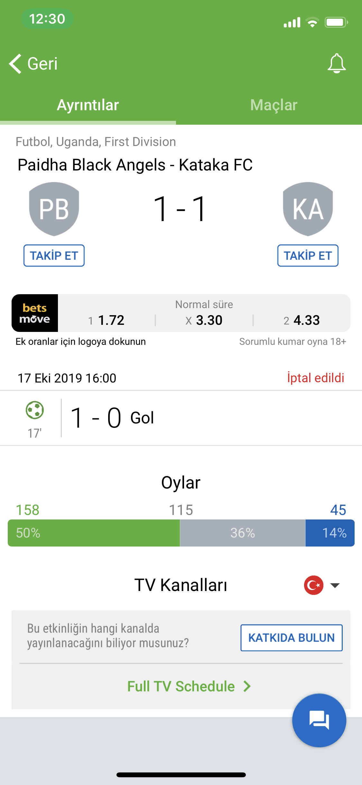Image resolution: width=362 pixels, height=785 pixels.
Task: Tap the Paidha Black Angels PB shield logo
Action: click(x=54, y=209)
